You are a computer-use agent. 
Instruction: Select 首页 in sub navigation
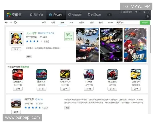[x=44, y=22]
